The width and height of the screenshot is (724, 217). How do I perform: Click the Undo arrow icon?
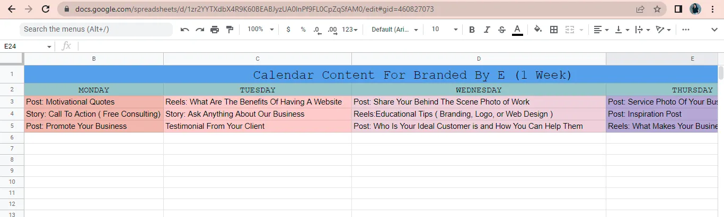click(x=184, y=30)
